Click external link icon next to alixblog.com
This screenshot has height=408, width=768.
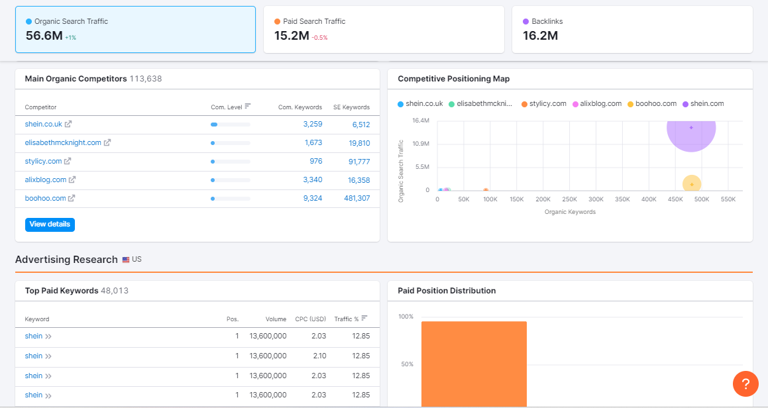coord(72,179)
